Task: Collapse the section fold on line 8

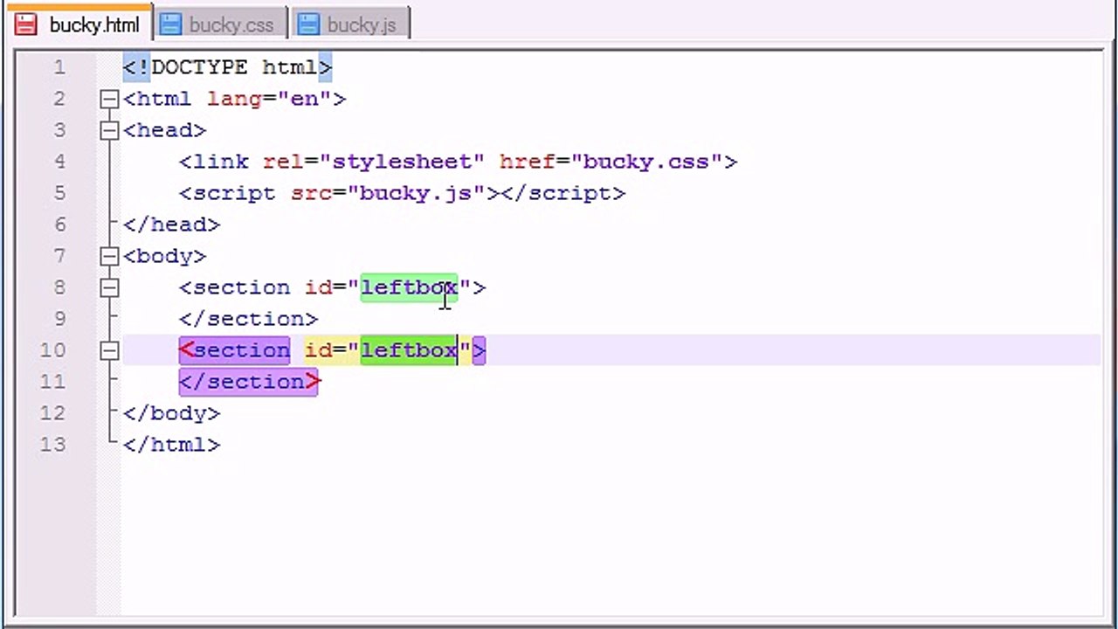Action: point(109,288)
